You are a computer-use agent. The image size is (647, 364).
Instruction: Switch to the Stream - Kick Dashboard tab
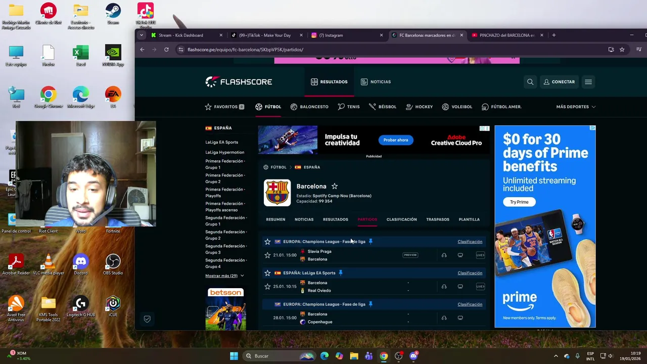(x=187, y=35)
